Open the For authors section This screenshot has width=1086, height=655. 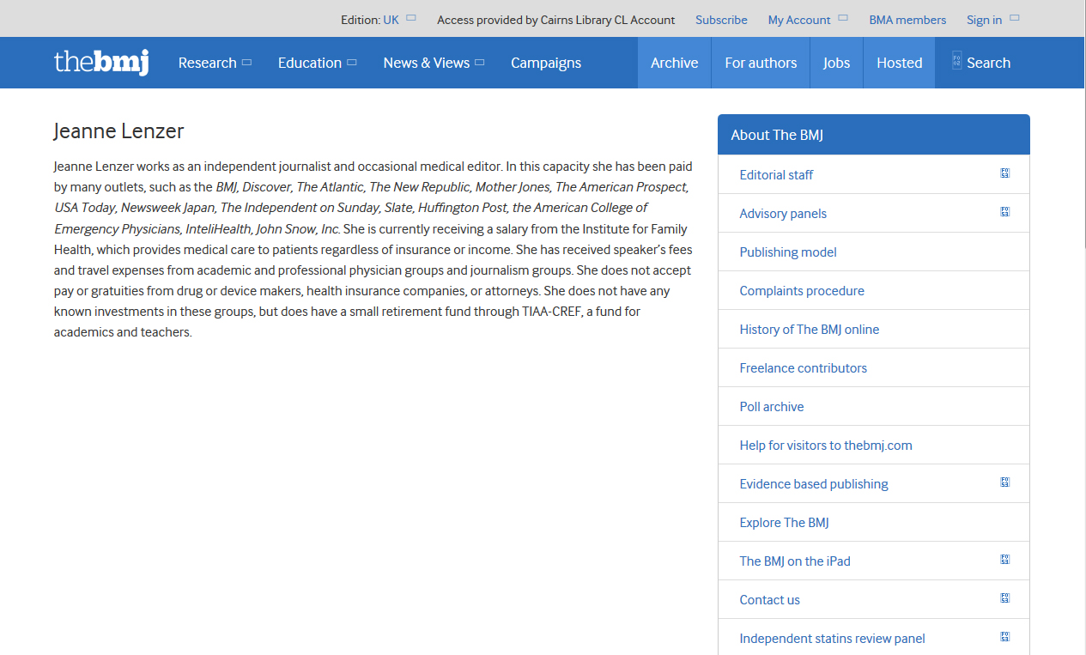[x=761, y=63]
